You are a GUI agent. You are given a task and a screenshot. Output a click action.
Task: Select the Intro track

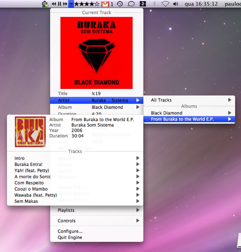tap(75, 158)
